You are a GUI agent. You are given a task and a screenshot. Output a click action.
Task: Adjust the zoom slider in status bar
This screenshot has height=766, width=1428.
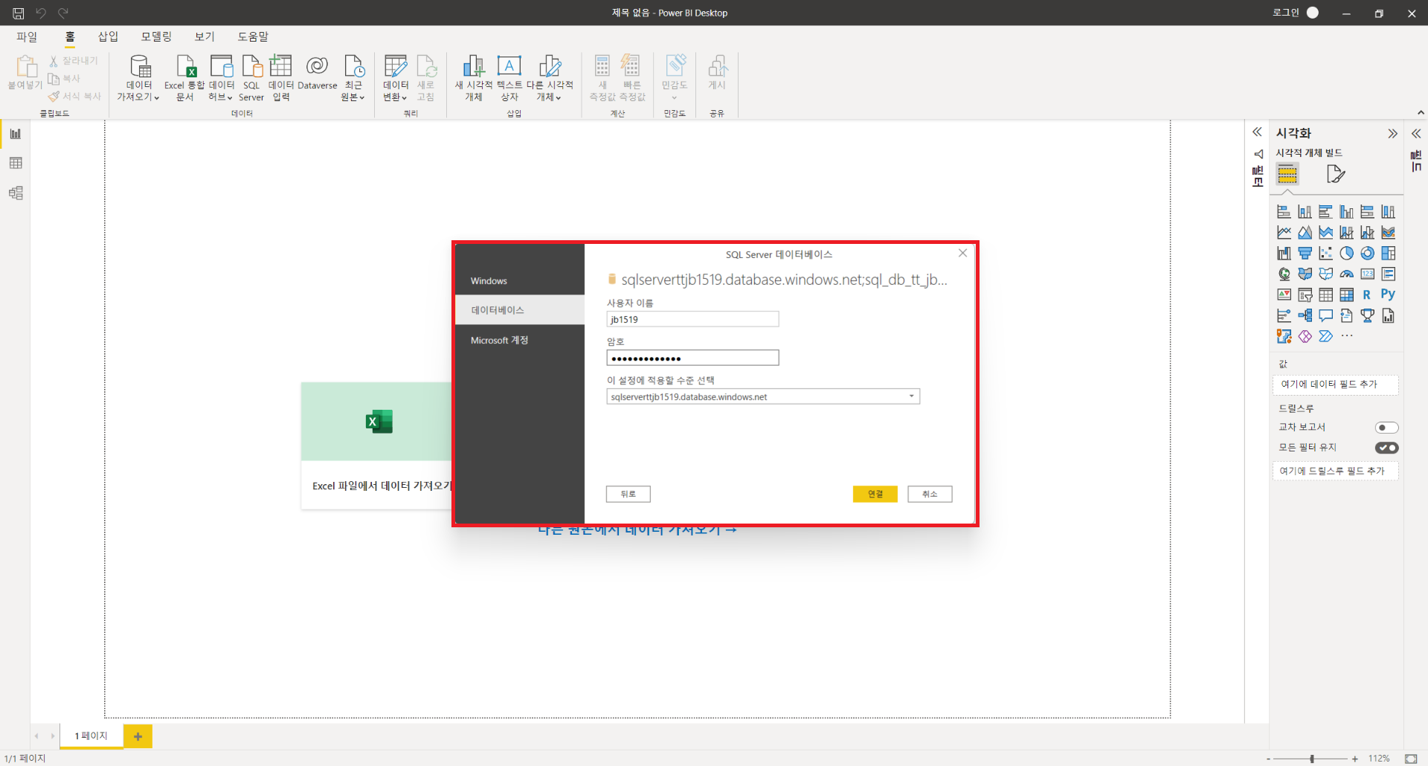pos(1312,759)
